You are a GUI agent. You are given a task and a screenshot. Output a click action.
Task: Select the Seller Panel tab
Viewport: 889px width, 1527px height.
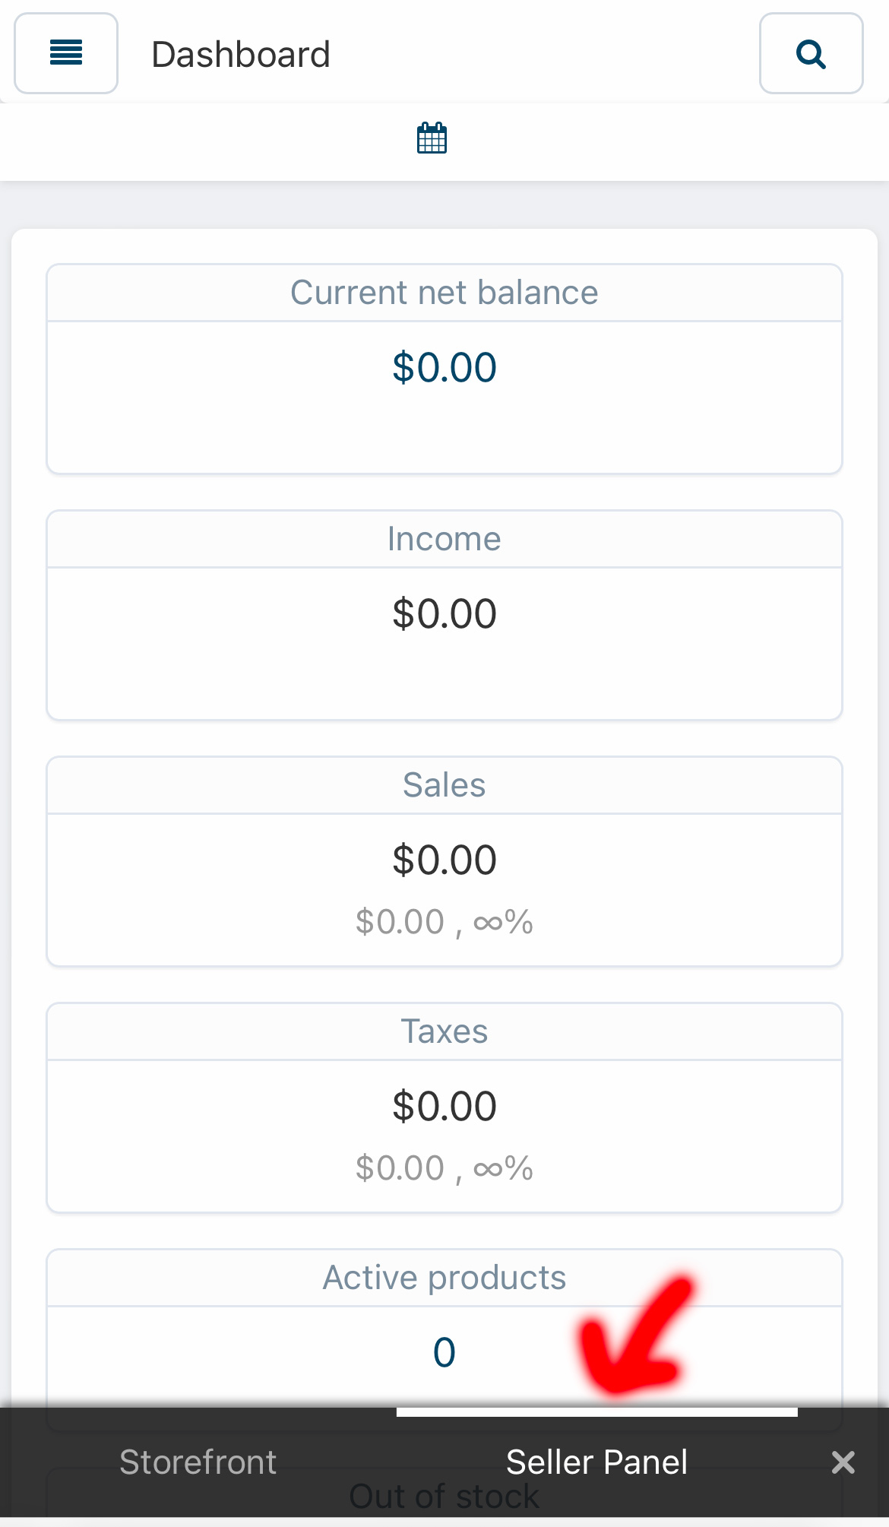(x=596, y=1462)
